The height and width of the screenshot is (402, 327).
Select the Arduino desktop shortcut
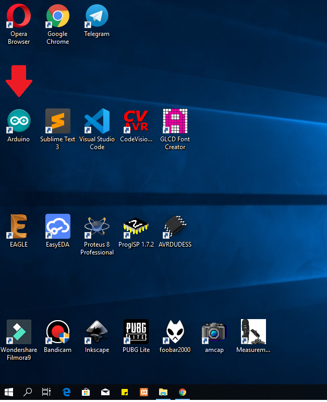[19, 121]
